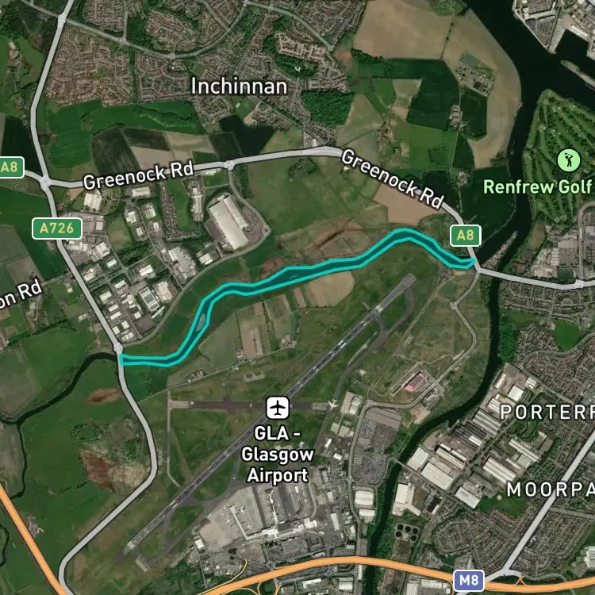The width and height of the screenshot is (595, 595).
Task: Select the MOORPA district label
Action: [x=551, y=489]
